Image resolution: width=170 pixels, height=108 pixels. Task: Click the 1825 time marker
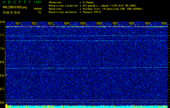pos(83,23)
